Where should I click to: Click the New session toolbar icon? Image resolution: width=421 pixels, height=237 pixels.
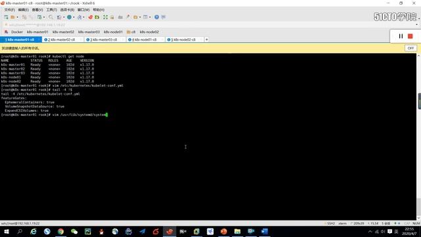[6, 17]
